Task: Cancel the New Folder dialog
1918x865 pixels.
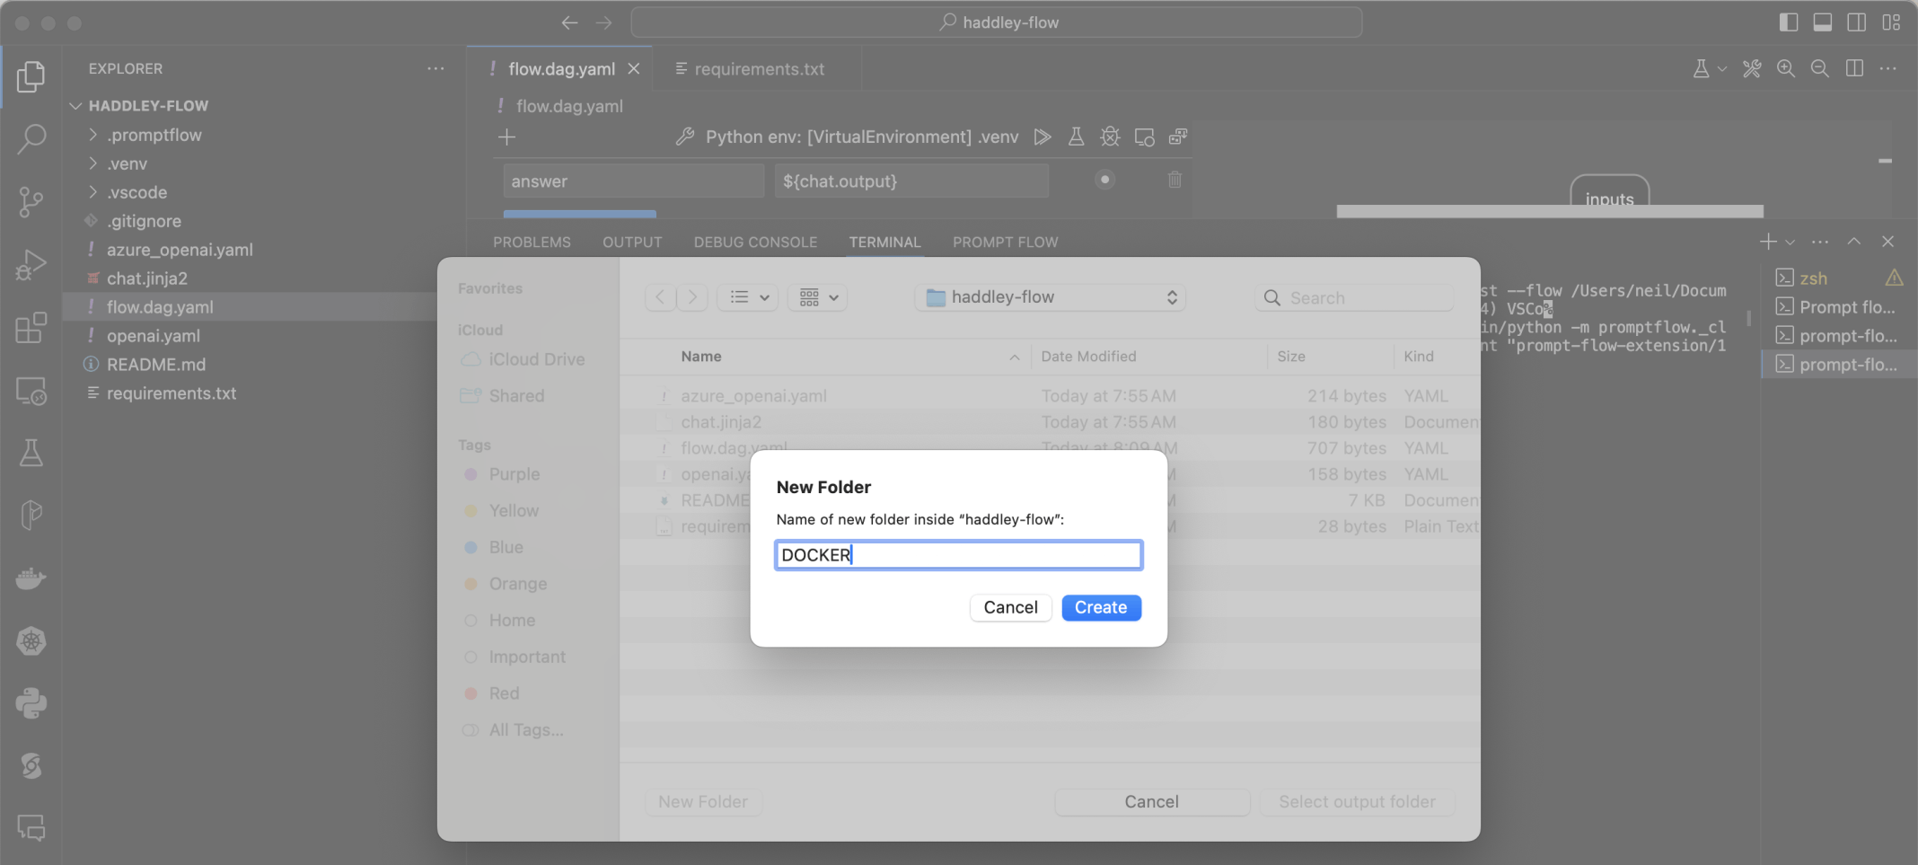Action: 1010,607
